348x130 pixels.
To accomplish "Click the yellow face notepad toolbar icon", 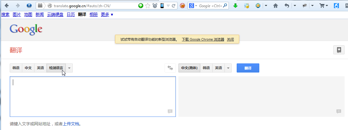I will pos(246,6).
